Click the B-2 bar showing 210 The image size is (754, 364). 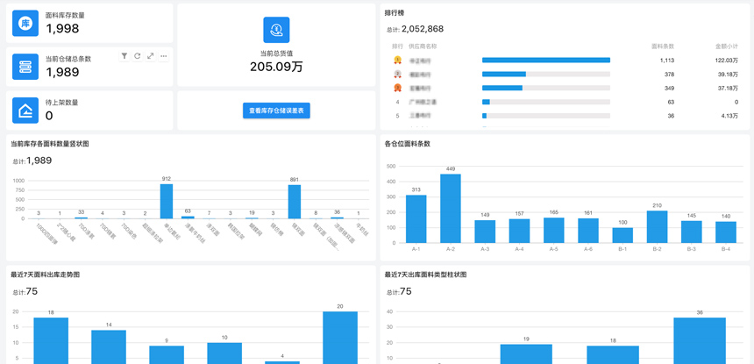[x=657, y=227]
